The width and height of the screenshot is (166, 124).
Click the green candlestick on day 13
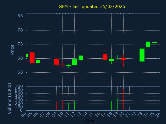tap(81, 58)
